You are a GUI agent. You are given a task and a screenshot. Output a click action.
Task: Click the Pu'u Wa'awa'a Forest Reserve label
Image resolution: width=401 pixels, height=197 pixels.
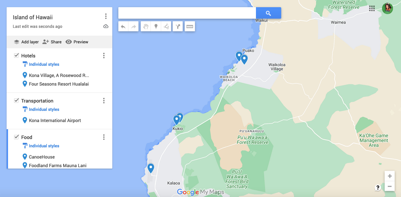click(252, 140)
